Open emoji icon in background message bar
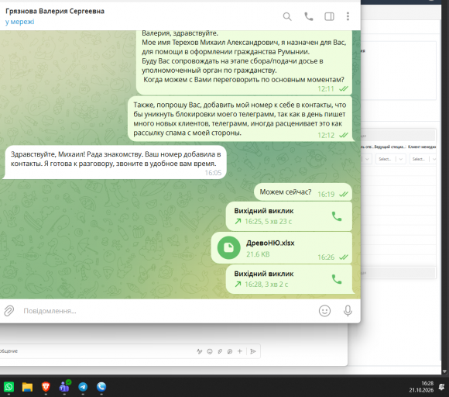This screenshot has width=449, height=397. [210, 351]
